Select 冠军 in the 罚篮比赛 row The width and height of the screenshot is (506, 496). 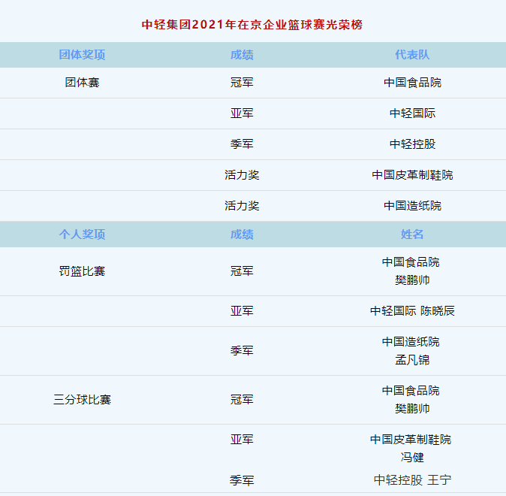[242, 271]
